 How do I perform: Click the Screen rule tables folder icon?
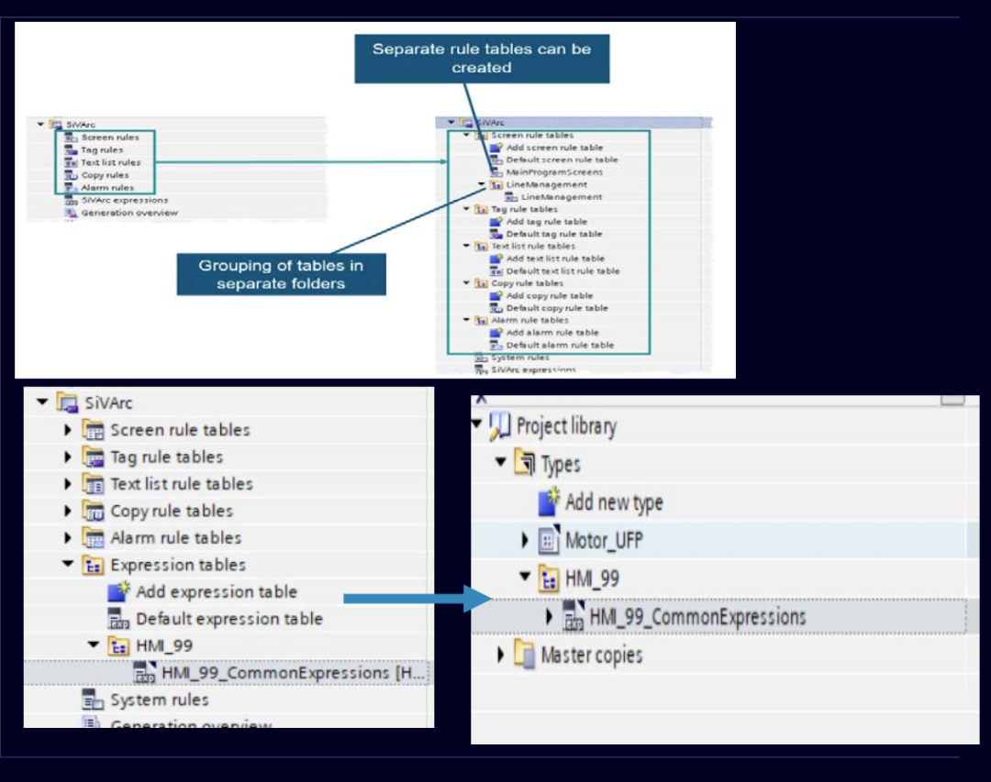pos(94,430)
